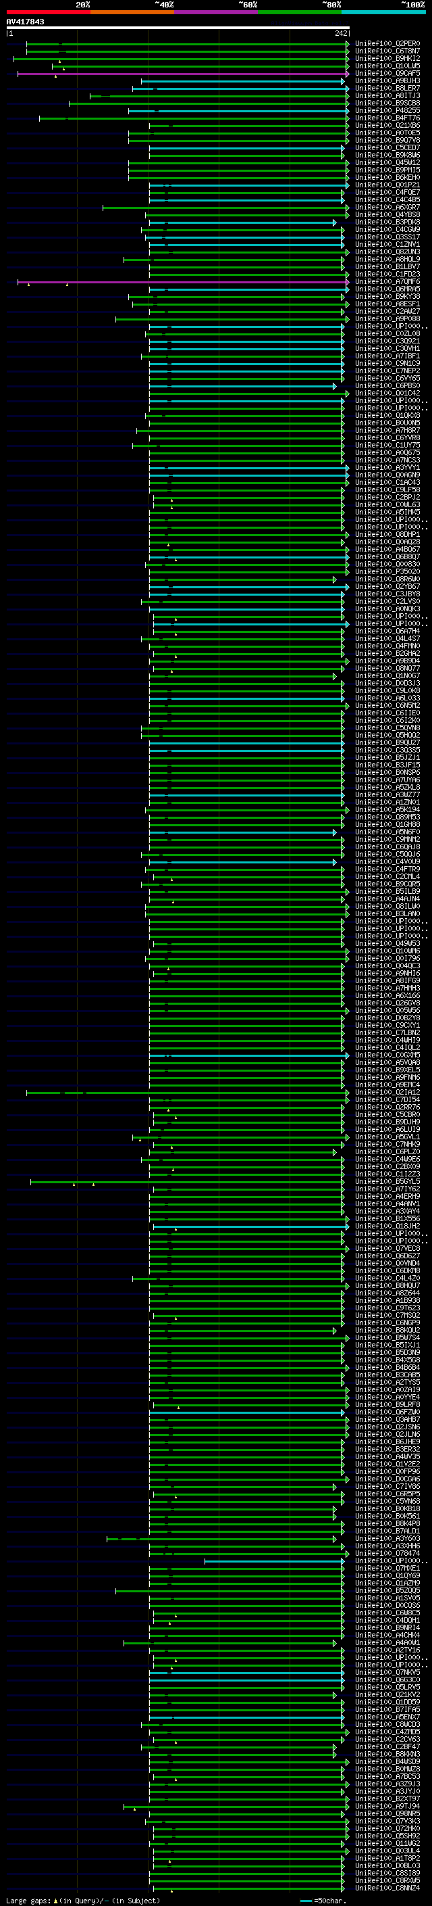Select hit label UniRef100_B9K8W6
The width and height of the screenshot is (432, 1906).
[387, 156]
